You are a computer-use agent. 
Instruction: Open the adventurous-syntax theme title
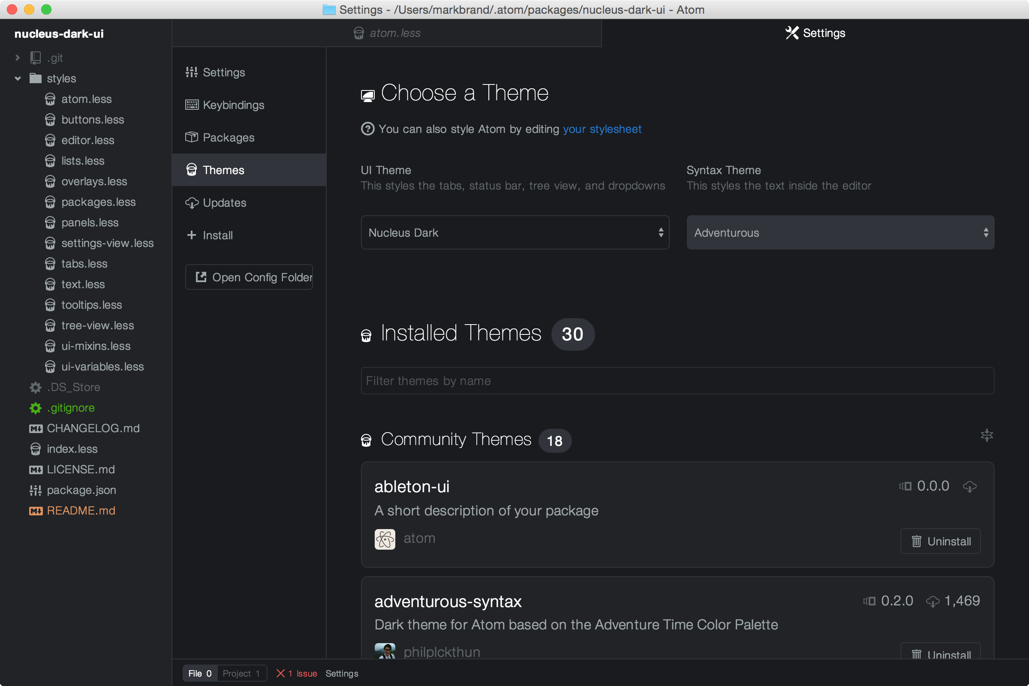pyautogui.click(x=448, y=602)
